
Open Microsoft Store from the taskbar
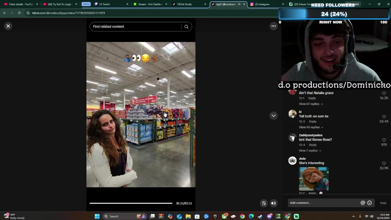(x=197, y=216)
